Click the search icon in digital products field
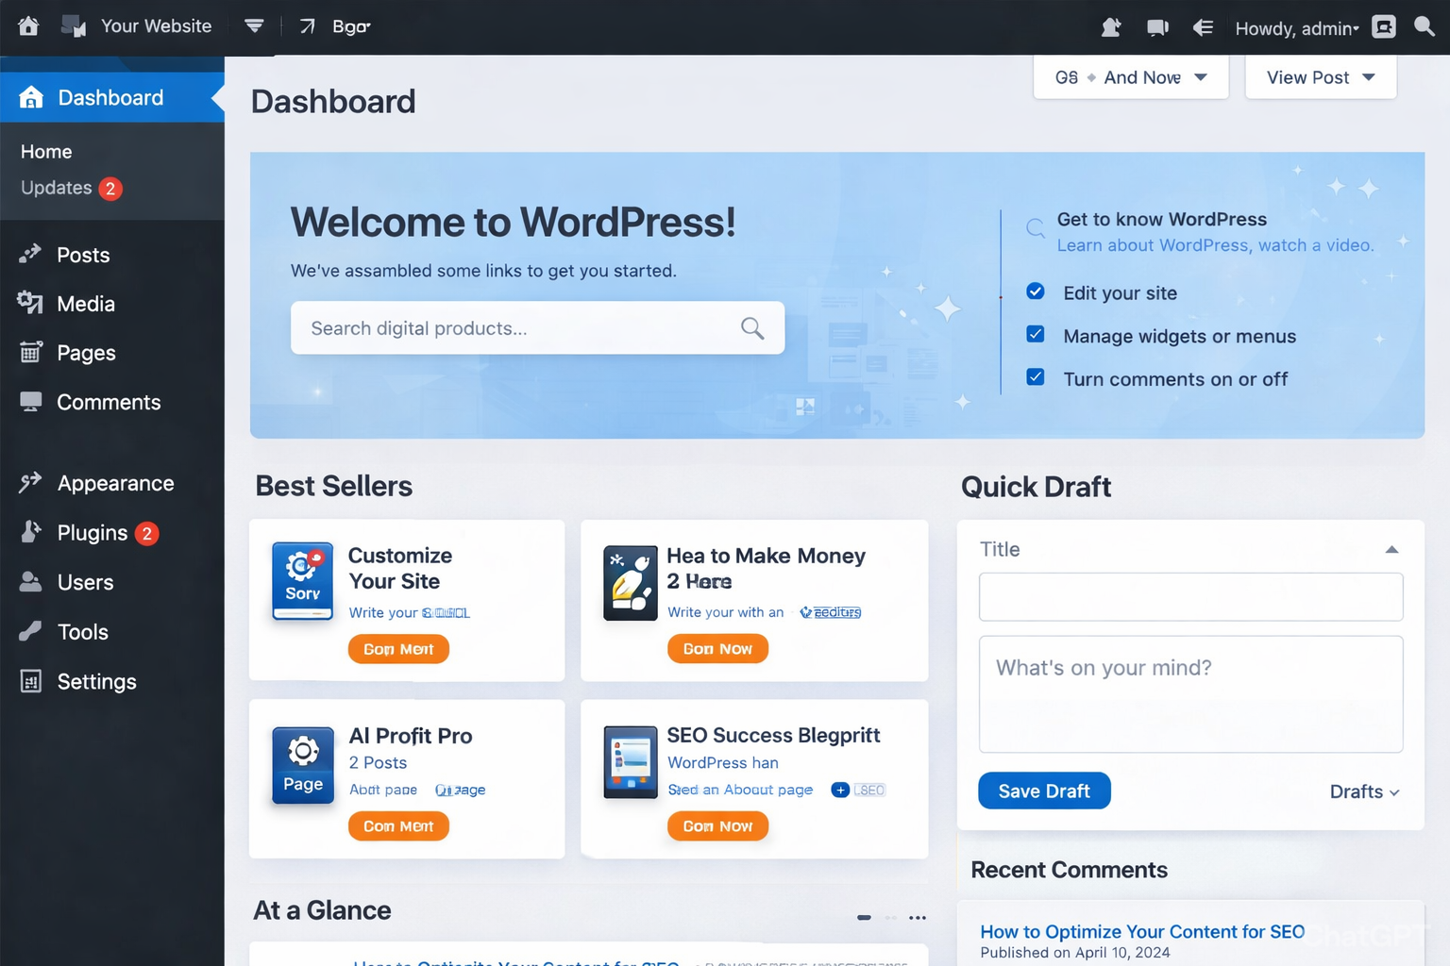 coord(752,328)
